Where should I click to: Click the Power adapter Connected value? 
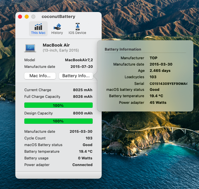tap(82, 165)
